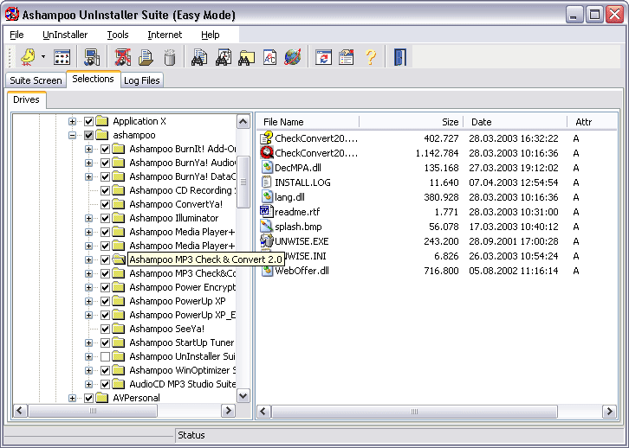Sort by the Attr column header

coord(592,122)
